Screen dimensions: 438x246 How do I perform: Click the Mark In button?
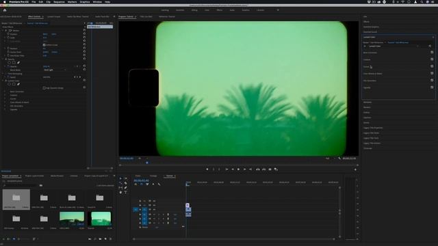point(214,169)
